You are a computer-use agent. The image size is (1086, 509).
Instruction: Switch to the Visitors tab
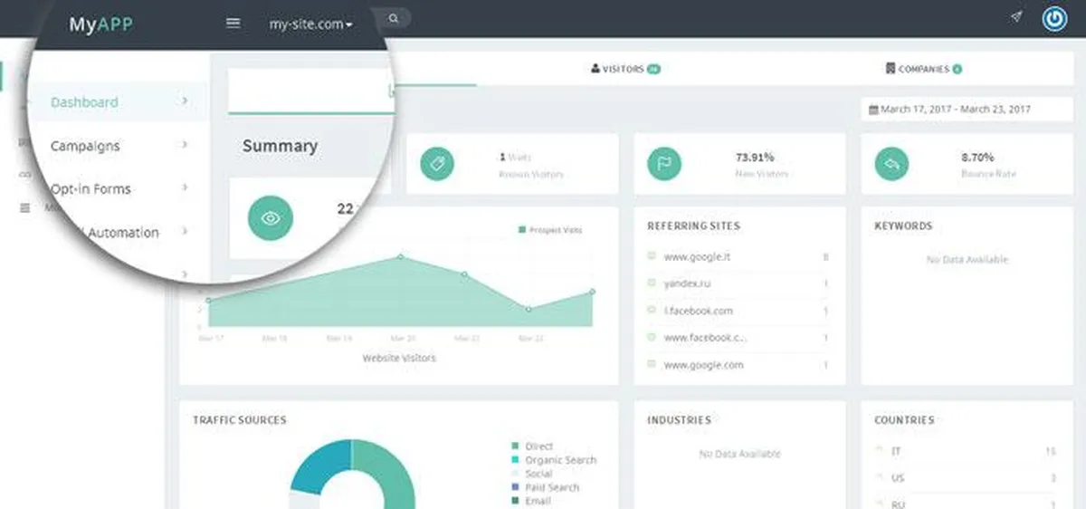625,69
